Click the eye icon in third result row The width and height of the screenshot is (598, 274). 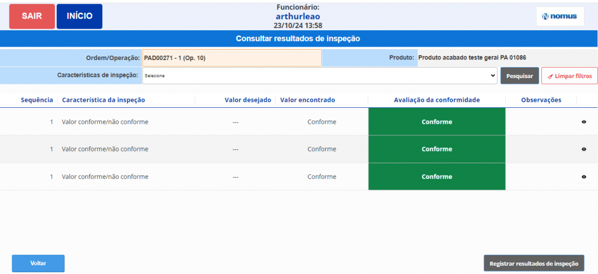pyautogui.click(x=583, y=177)
